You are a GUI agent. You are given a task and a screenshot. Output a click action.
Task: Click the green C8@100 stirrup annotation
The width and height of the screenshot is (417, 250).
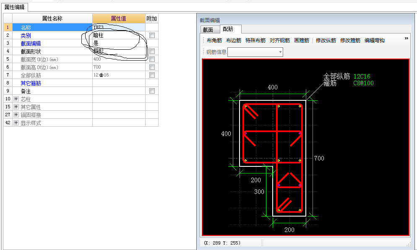(363, 83)
